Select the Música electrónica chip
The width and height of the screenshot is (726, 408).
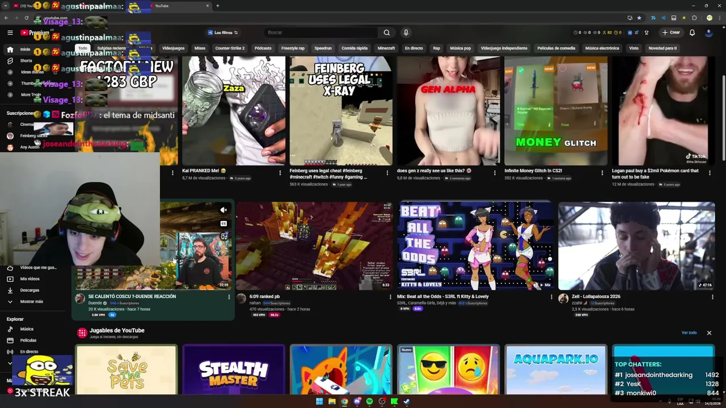click(602, 48)
